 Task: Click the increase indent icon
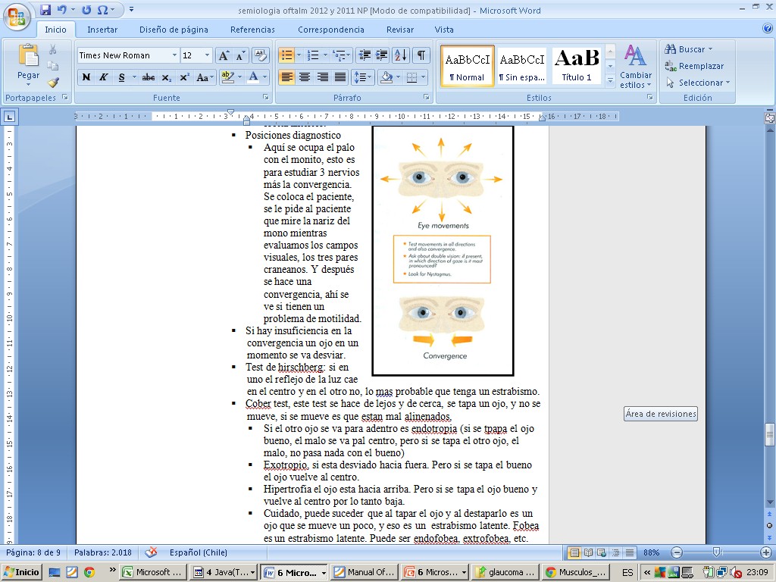click(382, 55)
